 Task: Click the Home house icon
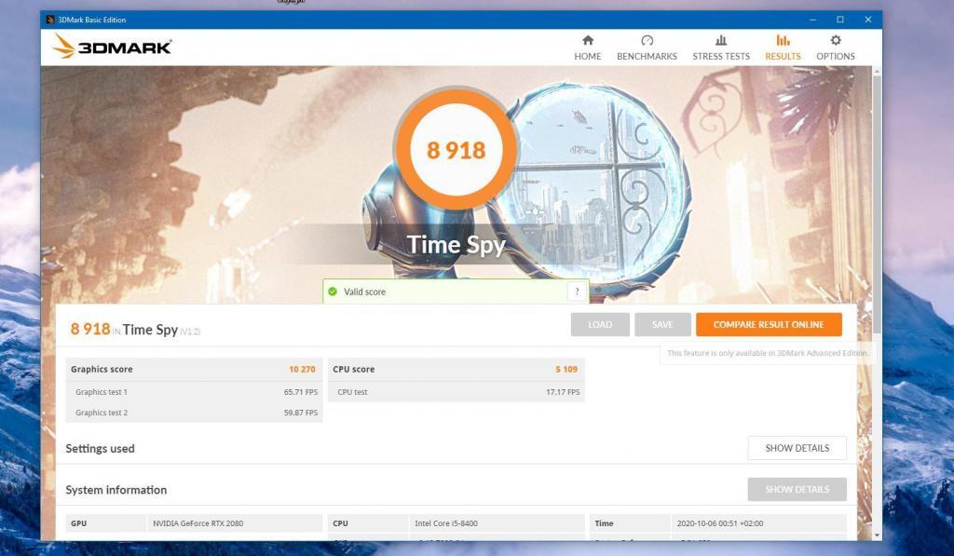[x=588, y=41]
